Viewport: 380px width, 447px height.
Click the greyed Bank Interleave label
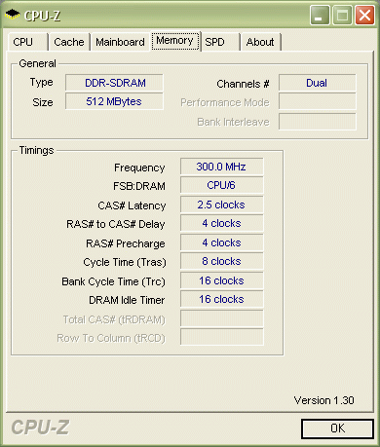(x=233, y=122)
